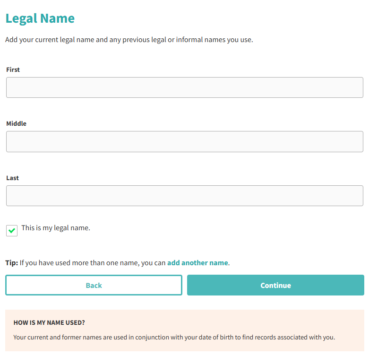This screenshot has width=369, height=356.
Task: Click the bold "Tip:" text
Action: click(x=12, y=263)
